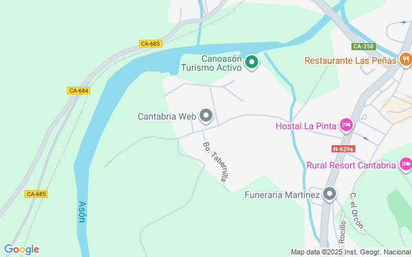Open the Google logo link
Screen dimensions: 412x257
tap(21, 249)
